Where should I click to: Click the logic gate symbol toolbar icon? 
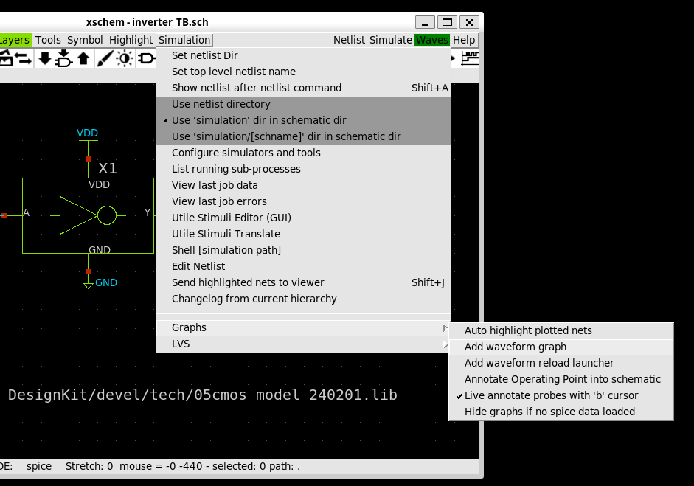[x=146, y=58]
